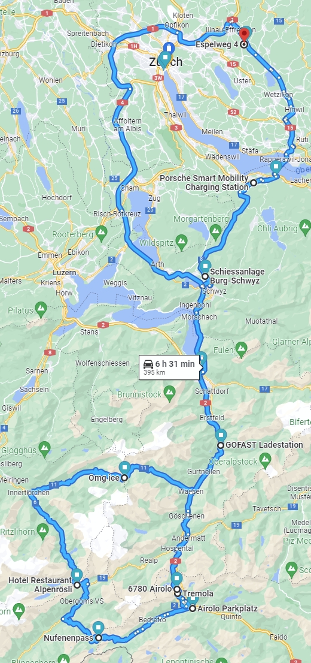The width and height of the screenshot is (311, 663).
Task: Select the Porsche Smart Mobility Charging Station waypoint
Action: coord(253,183)
